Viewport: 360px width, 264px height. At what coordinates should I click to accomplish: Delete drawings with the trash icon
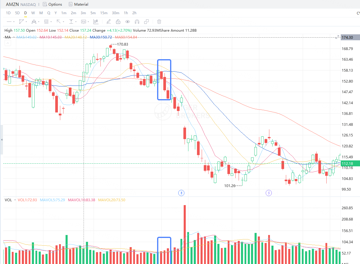tap(159, 22)
